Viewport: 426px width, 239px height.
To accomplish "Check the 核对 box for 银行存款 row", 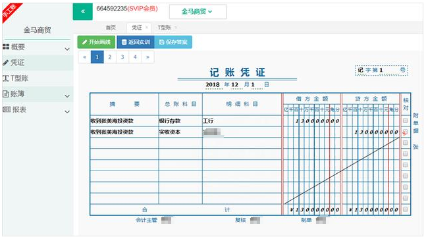I will (405, 120).
